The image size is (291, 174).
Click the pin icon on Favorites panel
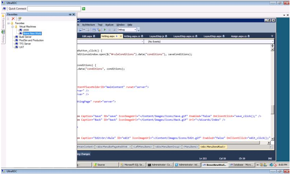(x=70, y=14)
